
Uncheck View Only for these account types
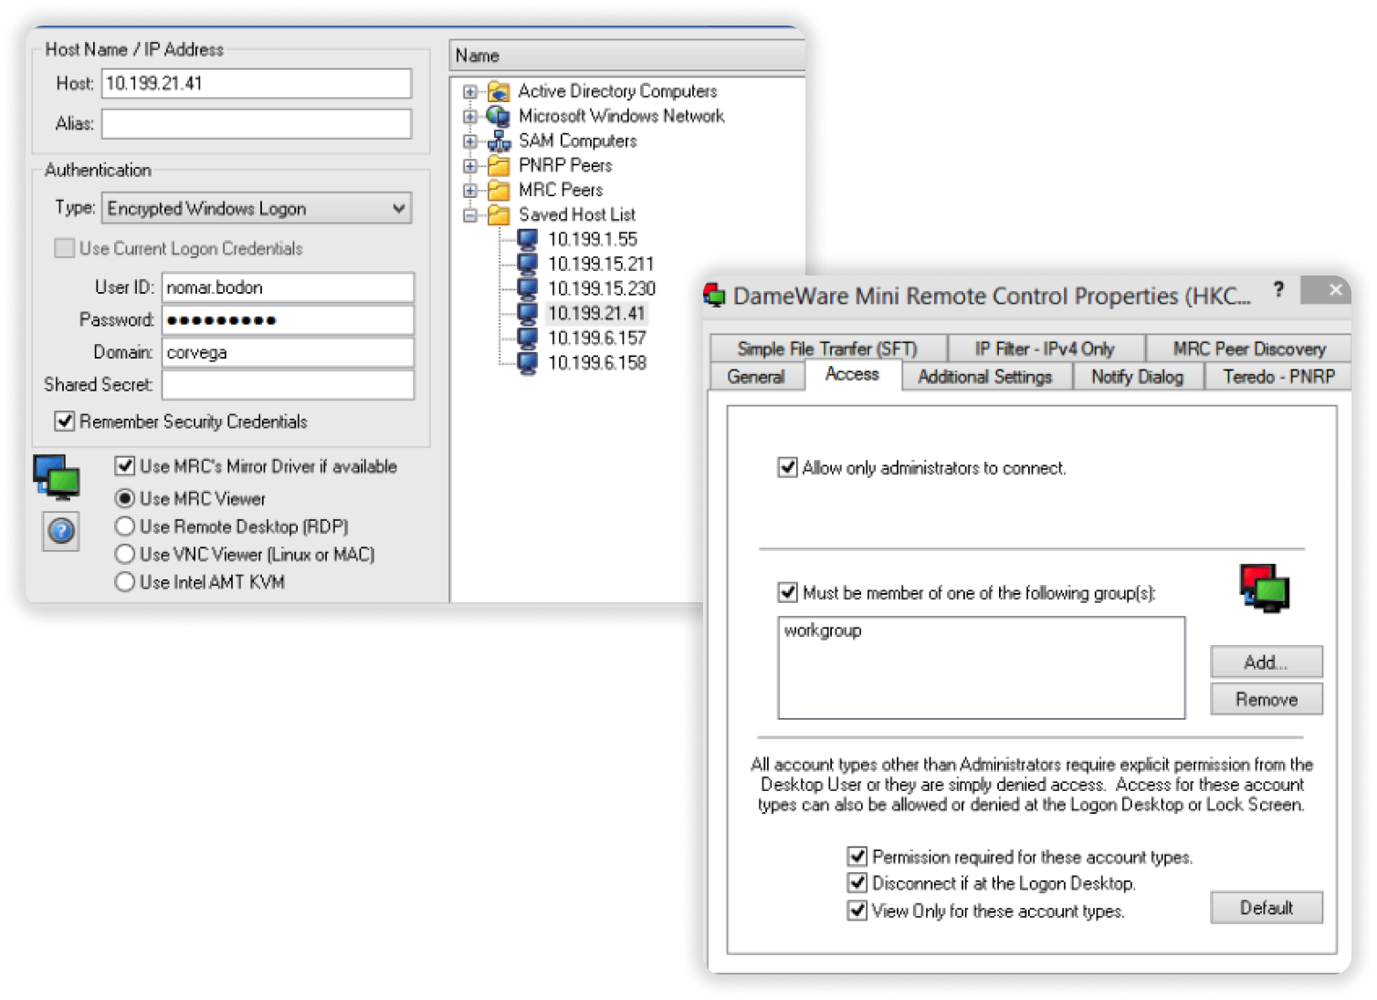857,910
